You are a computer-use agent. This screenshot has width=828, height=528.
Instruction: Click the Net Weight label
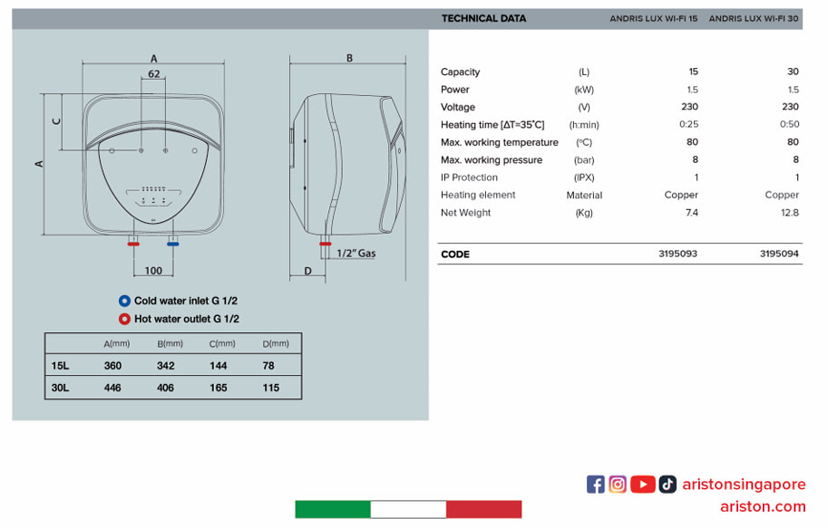[x=466, y=213]
